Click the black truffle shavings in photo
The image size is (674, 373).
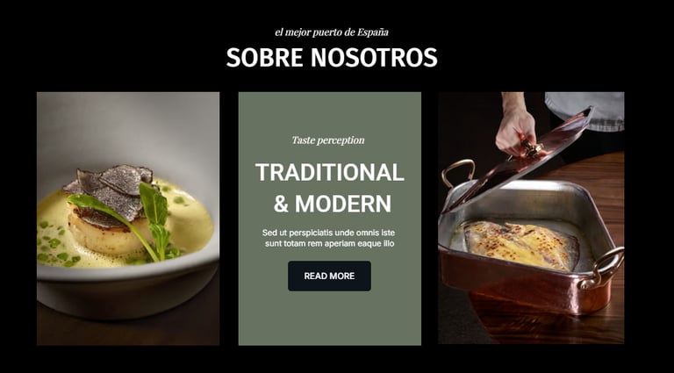(112, 189)
